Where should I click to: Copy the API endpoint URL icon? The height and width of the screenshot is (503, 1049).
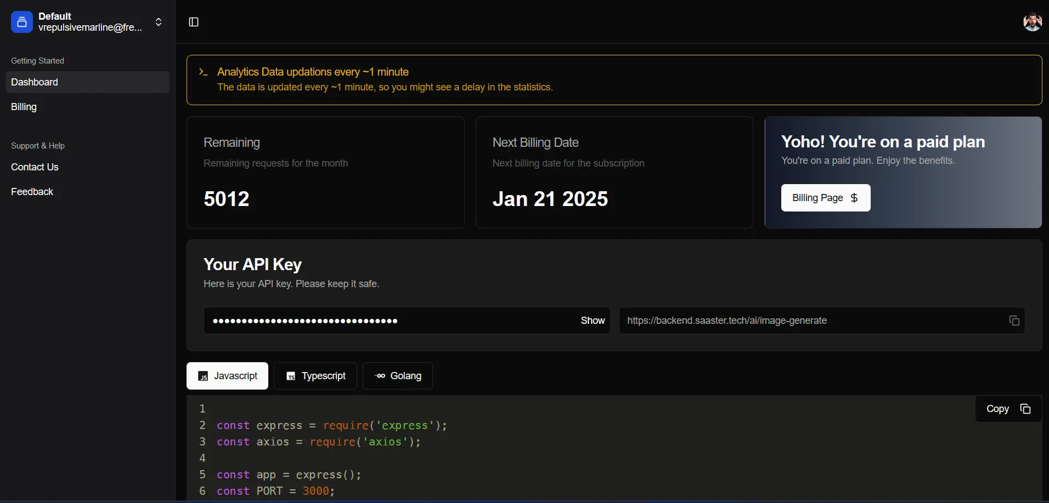click(1014, 321)
